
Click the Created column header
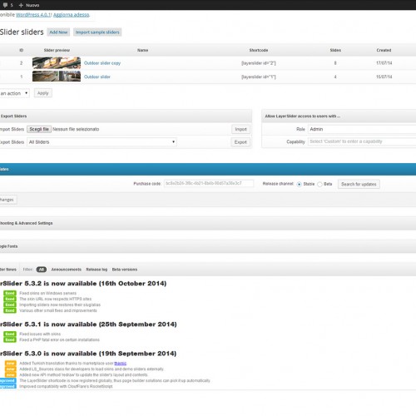click(384, 50)
